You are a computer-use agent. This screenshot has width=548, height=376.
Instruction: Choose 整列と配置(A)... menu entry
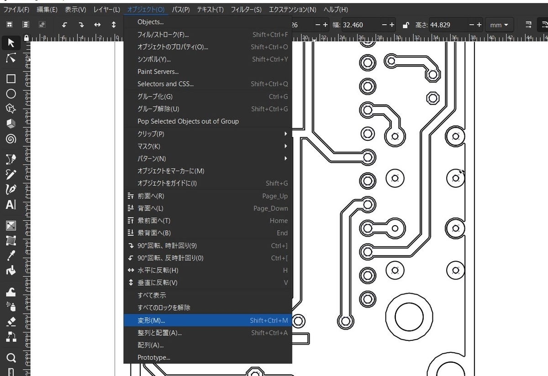pos(208,333)
